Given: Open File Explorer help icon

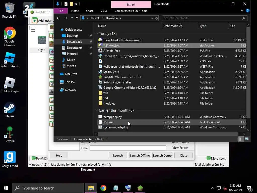Looking at the screenshot, I should (x=248, y=11).
